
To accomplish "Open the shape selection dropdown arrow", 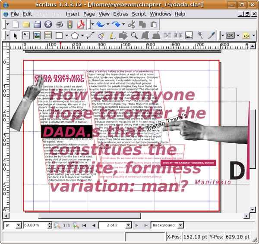I will (x=67, y=36).
